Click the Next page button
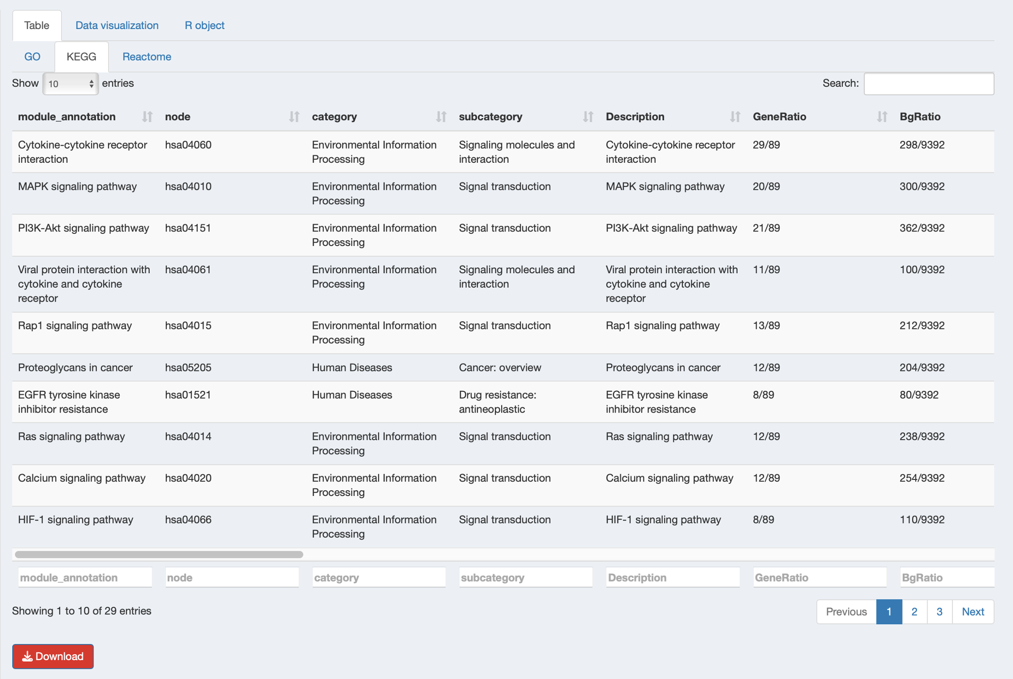1013x679 pixels. point(973,612)
